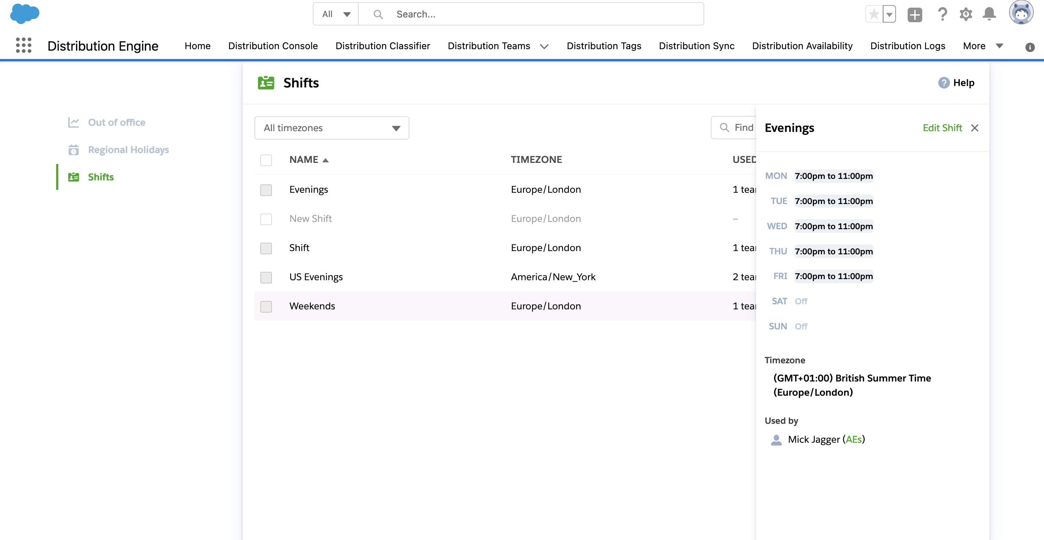Image resolution: width=1044 pixels, height=540 pixels.
Task: Open the user profile avatar
Action: pyautogui.click(x=1021, y=12)
